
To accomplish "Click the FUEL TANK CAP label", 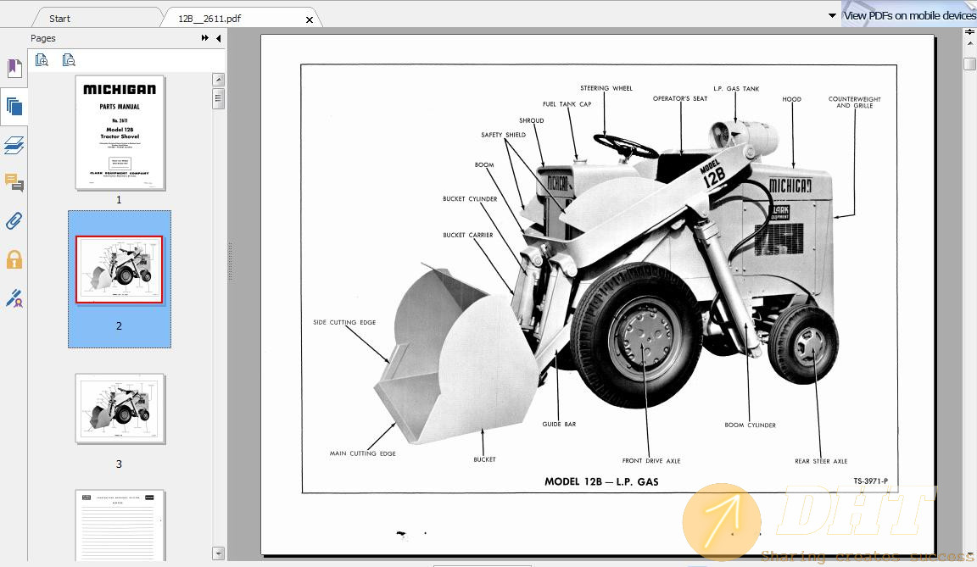I will pos(567,104).
